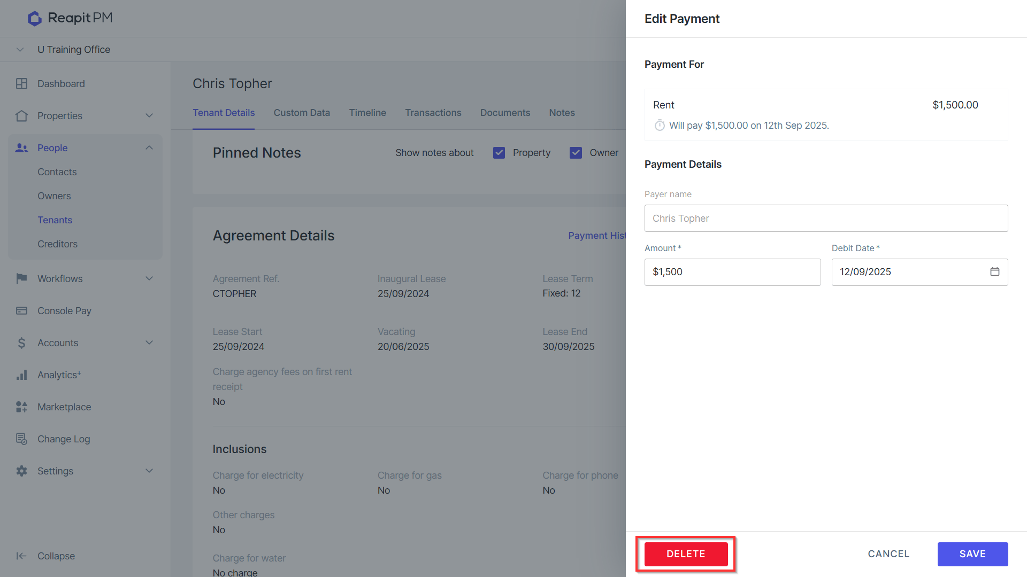The height and width of the screenshot is (577, 1027).
Task: Open the calendar picker in Debit Date
Action: pos(994,272)
